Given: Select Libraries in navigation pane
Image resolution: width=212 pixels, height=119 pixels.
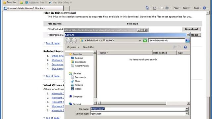Looking at the screenshot, I should [x=75, y=73].
